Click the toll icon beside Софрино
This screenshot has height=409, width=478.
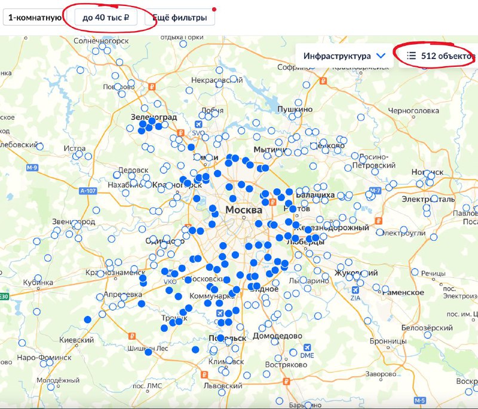pyautogui.click(x=323, y=81)
